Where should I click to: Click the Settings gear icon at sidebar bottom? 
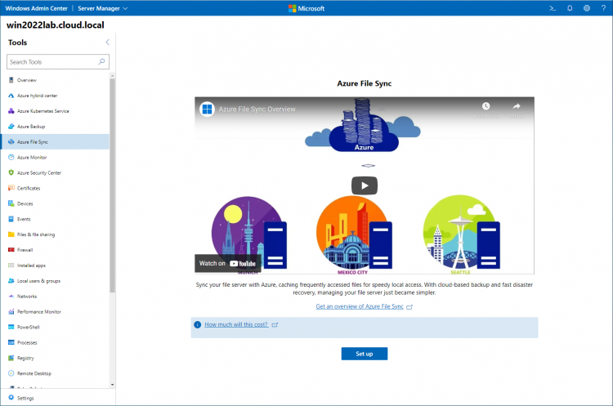click(x=11, y=397)
